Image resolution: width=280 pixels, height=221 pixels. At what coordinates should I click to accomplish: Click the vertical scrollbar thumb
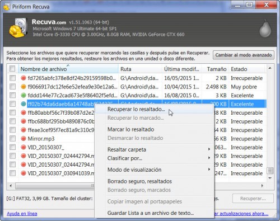click(x=270, y=171)
